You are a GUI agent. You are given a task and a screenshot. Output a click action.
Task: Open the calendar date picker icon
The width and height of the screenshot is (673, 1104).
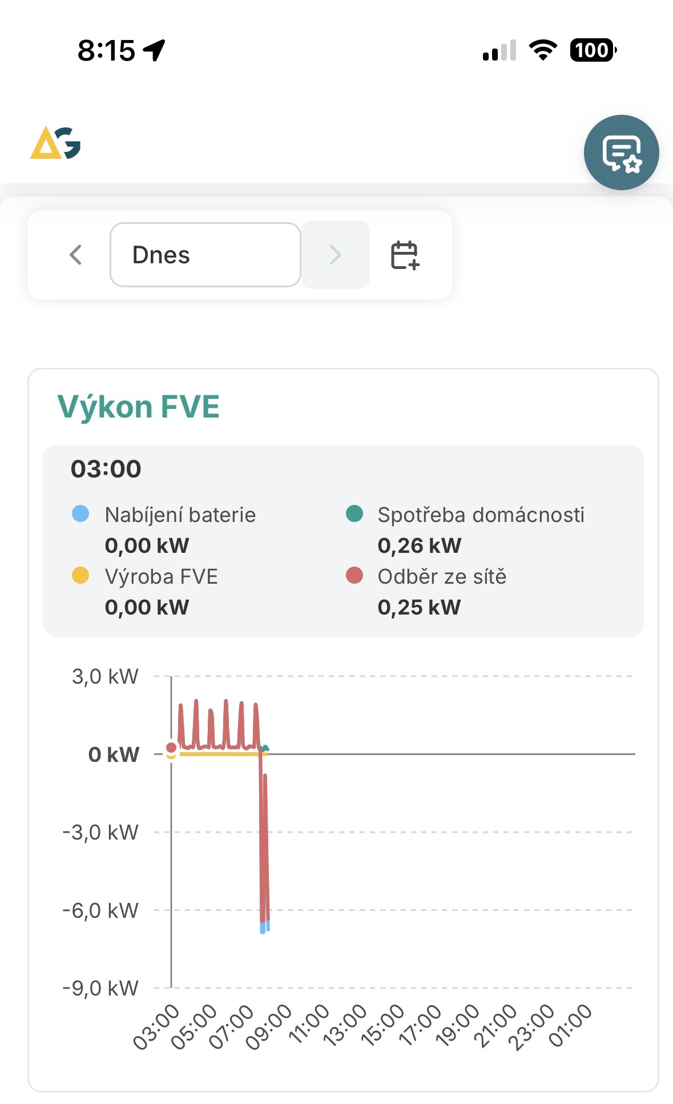405,255
